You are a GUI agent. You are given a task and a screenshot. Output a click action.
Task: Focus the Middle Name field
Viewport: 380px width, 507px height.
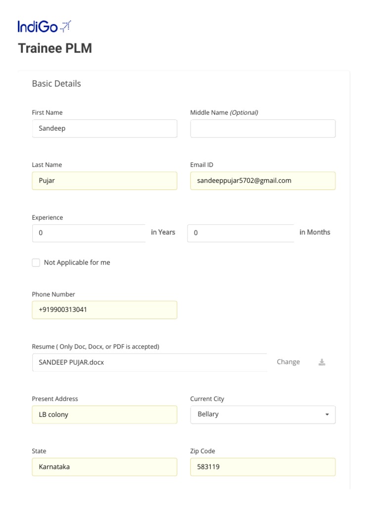tap(263, 129)
